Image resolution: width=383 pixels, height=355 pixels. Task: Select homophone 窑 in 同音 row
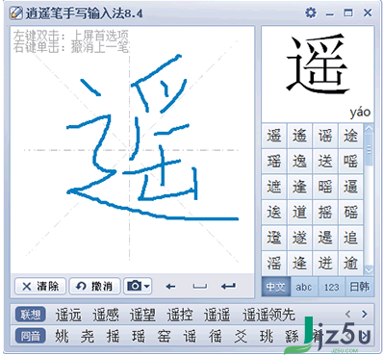(164, 337)
